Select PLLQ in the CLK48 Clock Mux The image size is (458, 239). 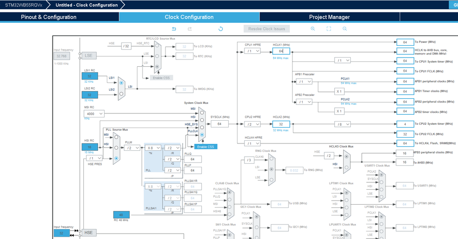pyautogui.click(x=230, y=200)
